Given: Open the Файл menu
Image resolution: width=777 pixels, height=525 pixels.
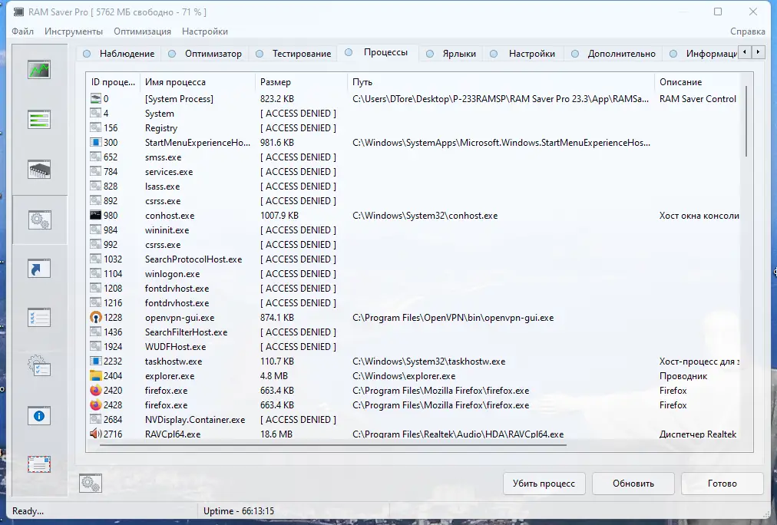Looking at the screenshot, I should point(23,31).
